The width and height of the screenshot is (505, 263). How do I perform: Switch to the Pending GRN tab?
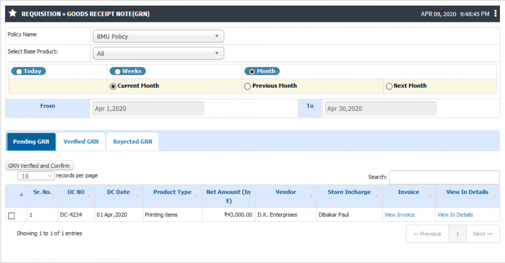[x=31, y=142]
